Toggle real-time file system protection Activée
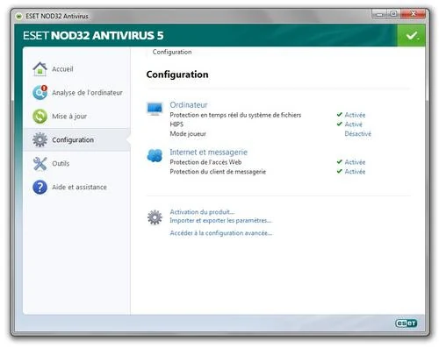 tap(355, 115)
